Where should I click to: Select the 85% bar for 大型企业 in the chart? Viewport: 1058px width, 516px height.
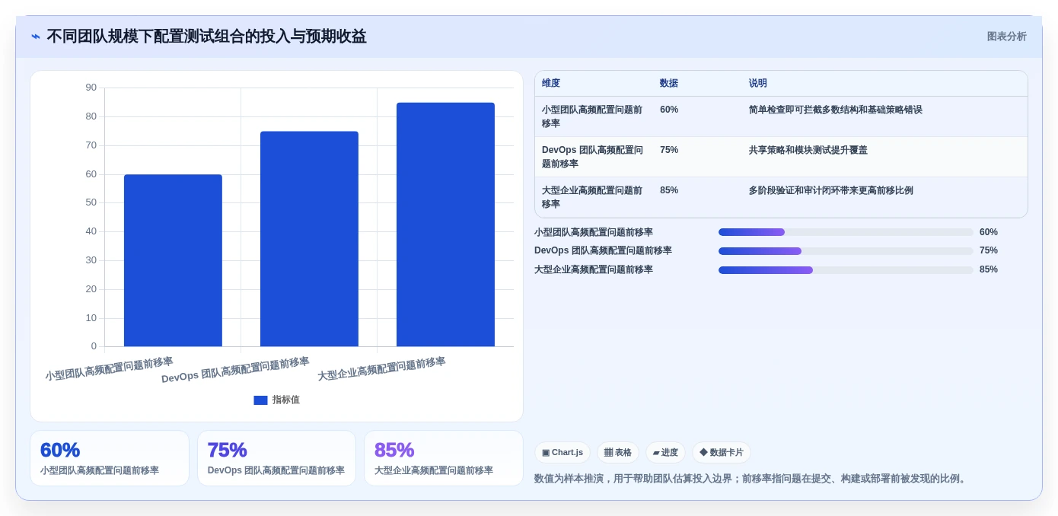point(445,225)
